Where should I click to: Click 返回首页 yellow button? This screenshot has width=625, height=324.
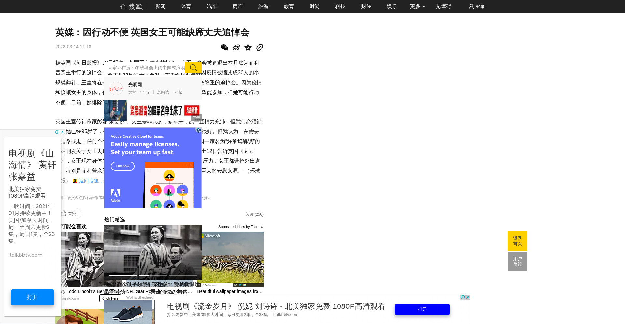pos(518,241)
